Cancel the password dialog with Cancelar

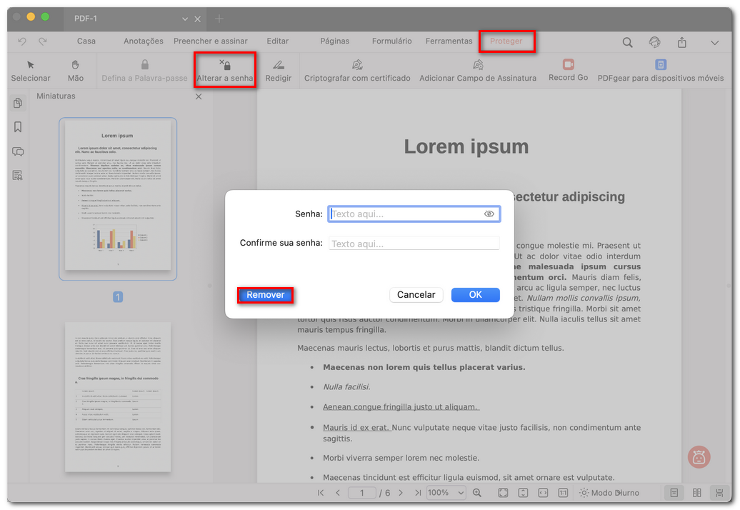pyautogui.click(x=416, y=294)
